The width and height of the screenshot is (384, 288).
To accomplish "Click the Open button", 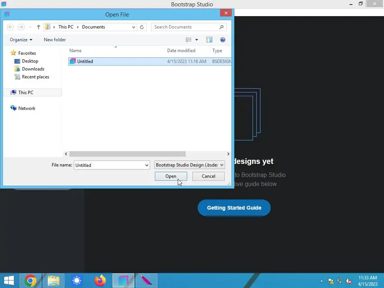I will point(171,176).
